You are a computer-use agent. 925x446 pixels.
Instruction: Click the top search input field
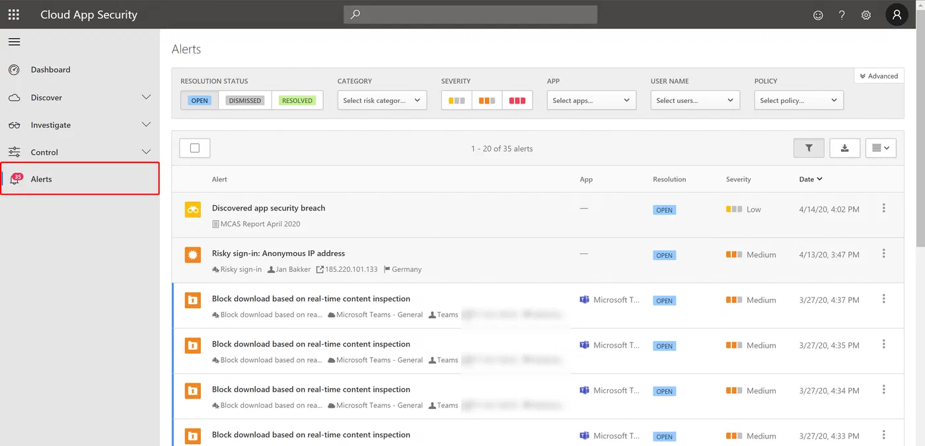tap(470, 15)
